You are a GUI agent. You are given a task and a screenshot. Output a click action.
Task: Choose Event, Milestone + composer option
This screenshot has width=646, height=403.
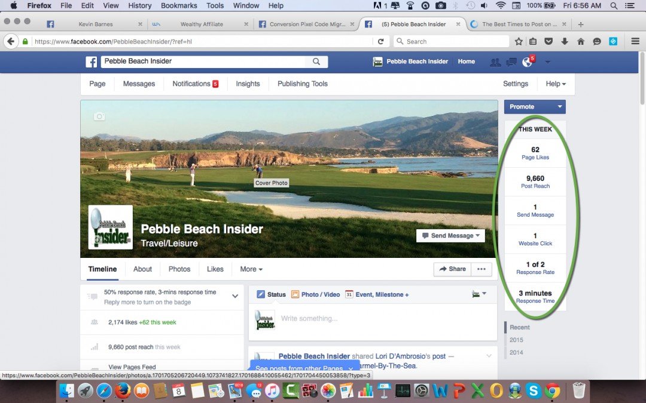pos(377,294)
